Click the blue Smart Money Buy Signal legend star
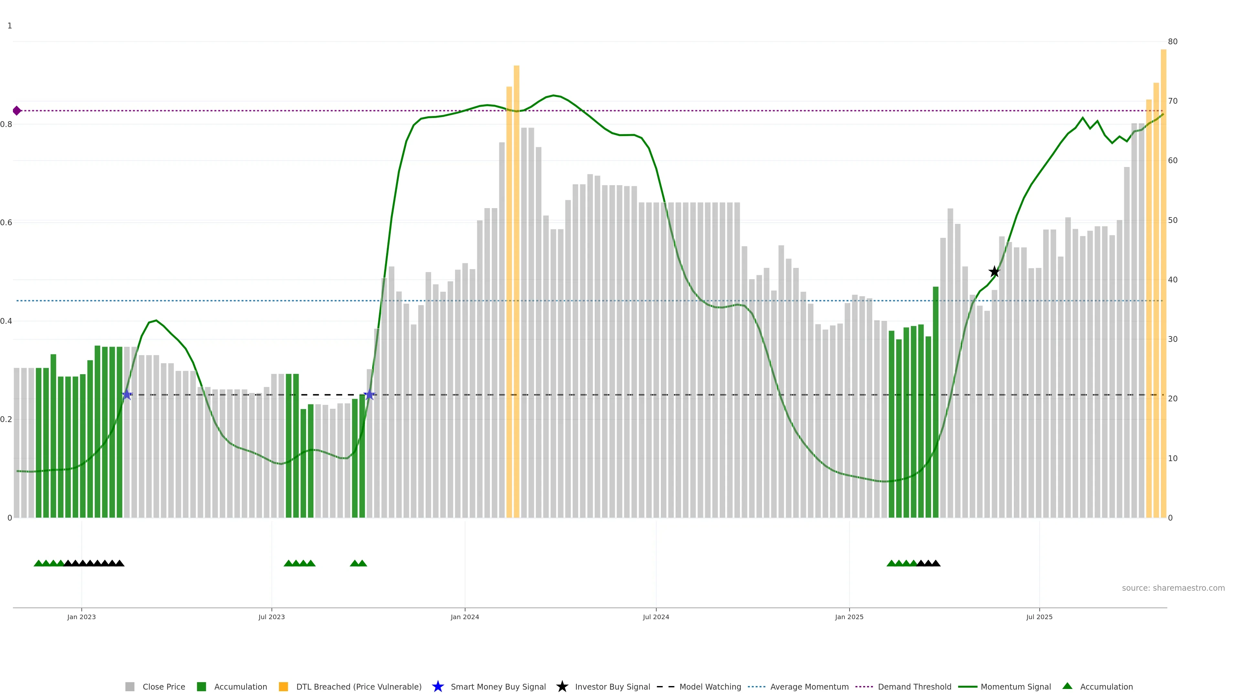This screenshot has width=1241, height=698. [x=438, y=687]
